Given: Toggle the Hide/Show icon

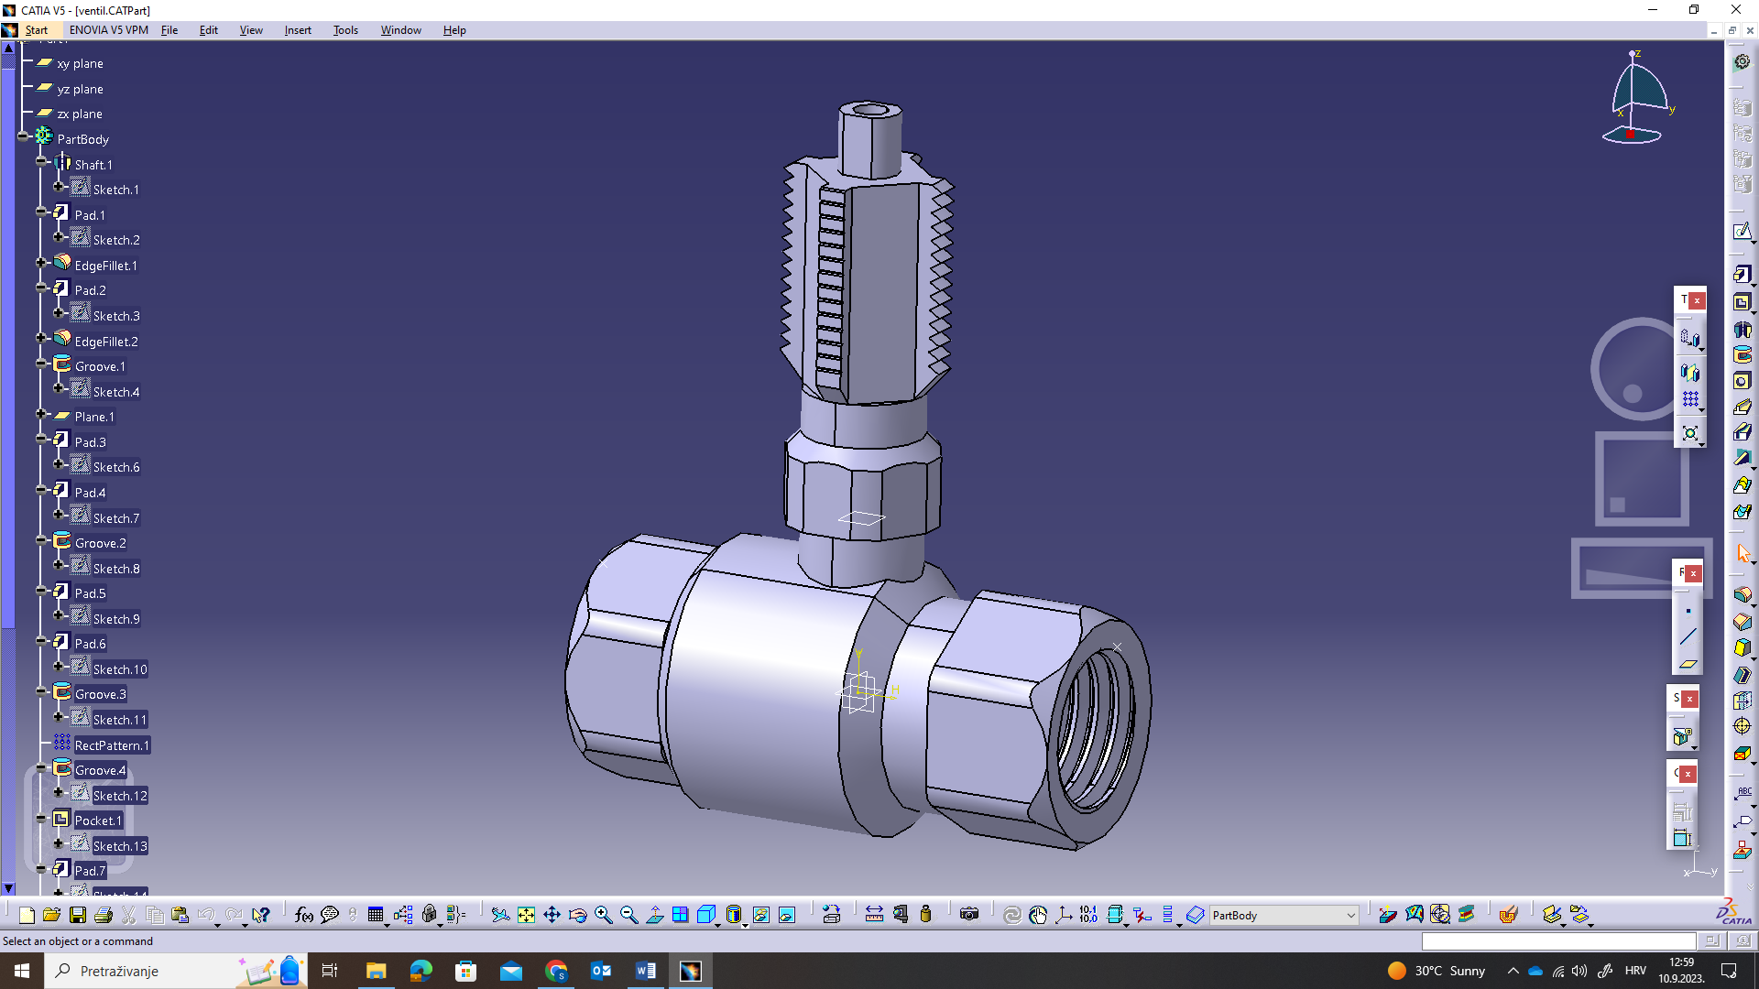Looking at the screenshot, I should click(x=761, y=915).
